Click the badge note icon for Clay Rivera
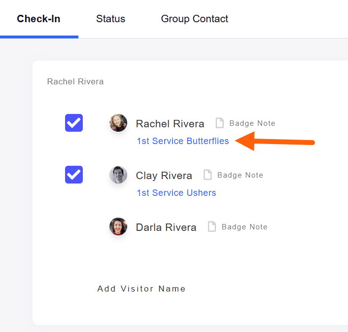Image resolution: width=348 pixels, height=332 pixels. pyautogui.click(x=208, y=175)
